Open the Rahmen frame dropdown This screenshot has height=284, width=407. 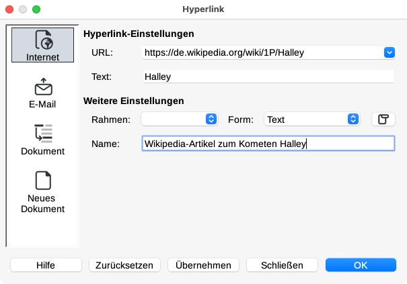[180, 120]
